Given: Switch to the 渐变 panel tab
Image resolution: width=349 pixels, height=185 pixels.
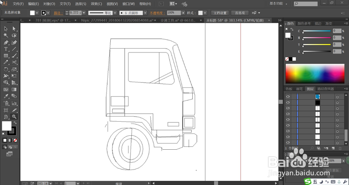Looking at the screenshot, I should click(329, 23).
